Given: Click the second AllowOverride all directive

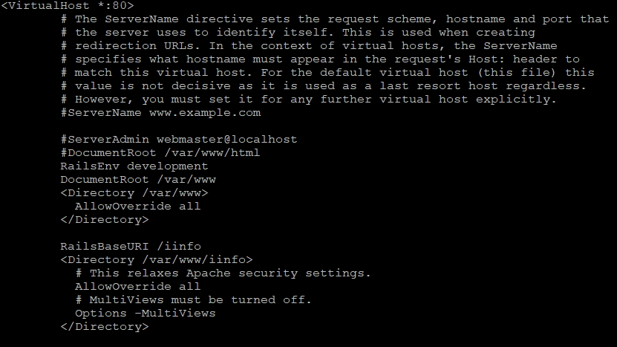Looking at the screenshot, I should click(x=137, y=287).
